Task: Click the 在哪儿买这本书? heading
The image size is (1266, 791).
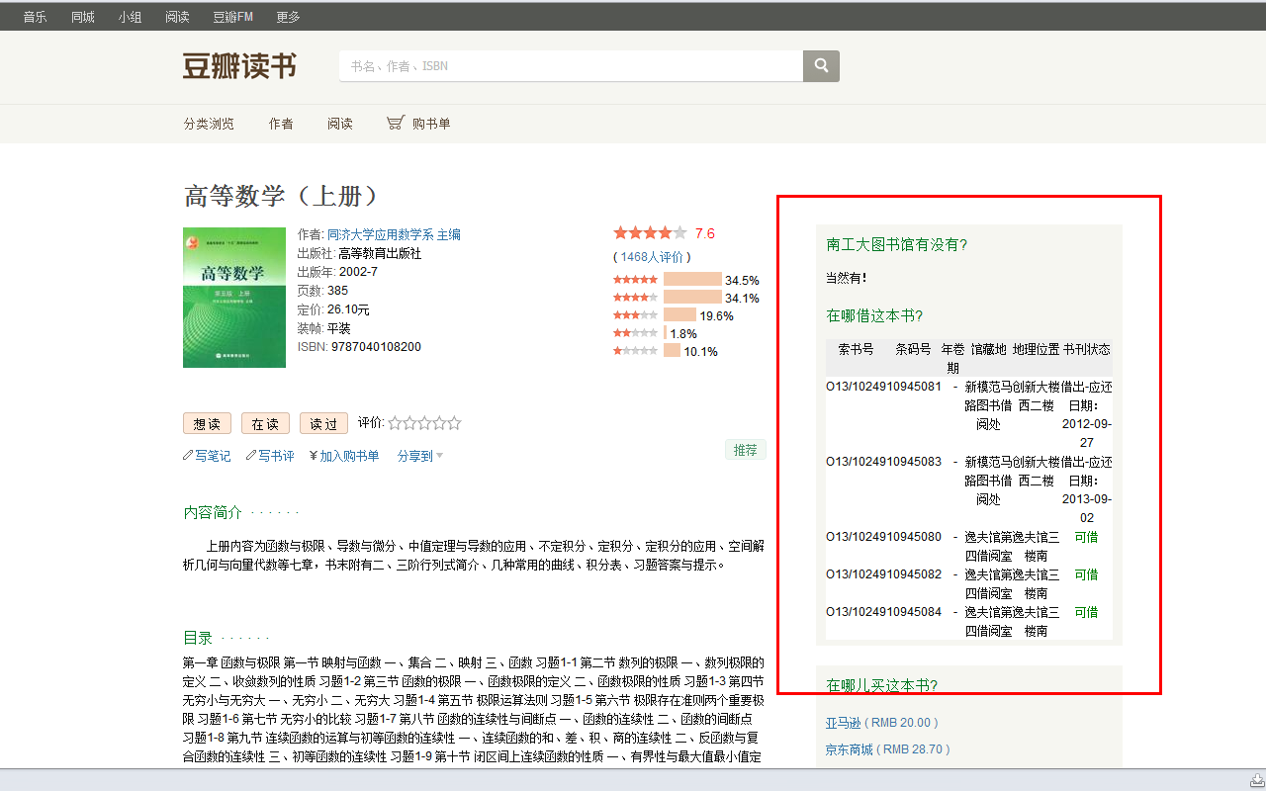Action: pos(882,685)
